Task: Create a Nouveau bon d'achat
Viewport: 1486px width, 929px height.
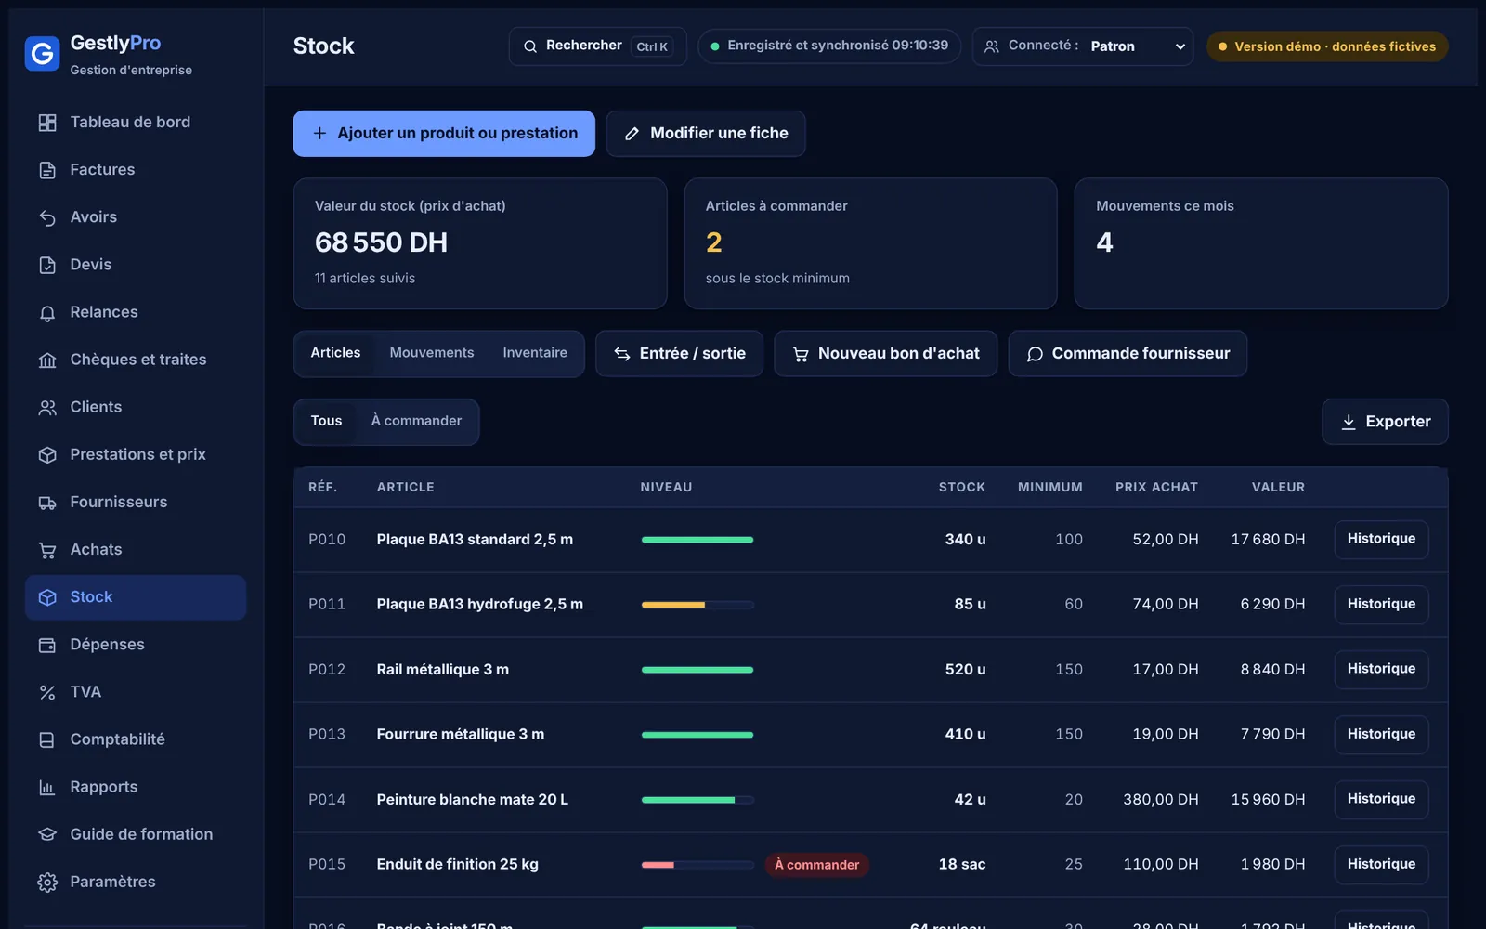Action: click(886, 354)
